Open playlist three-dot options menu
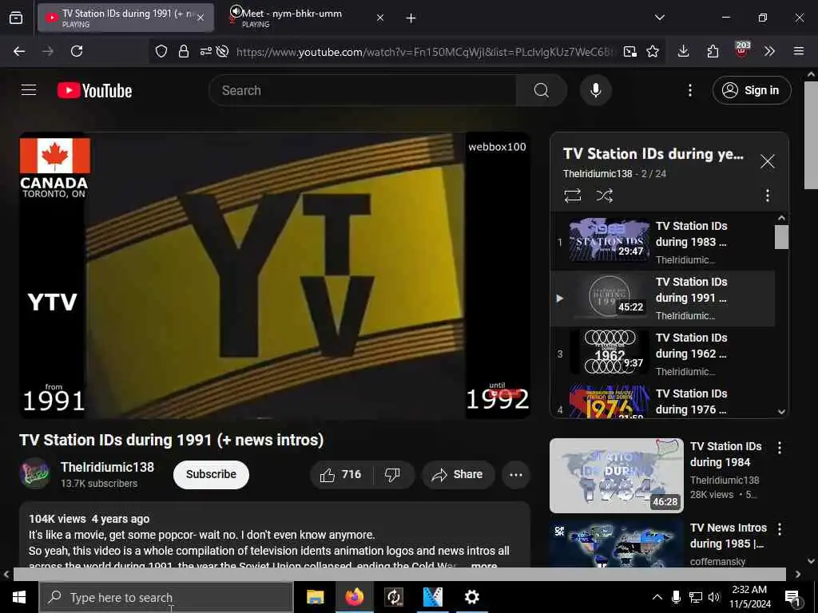This screenshot has height=613, width=818. (768, 196)
